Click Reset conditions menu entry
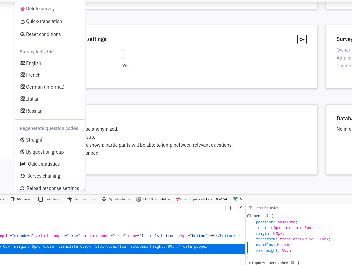 tap(43, 34)
